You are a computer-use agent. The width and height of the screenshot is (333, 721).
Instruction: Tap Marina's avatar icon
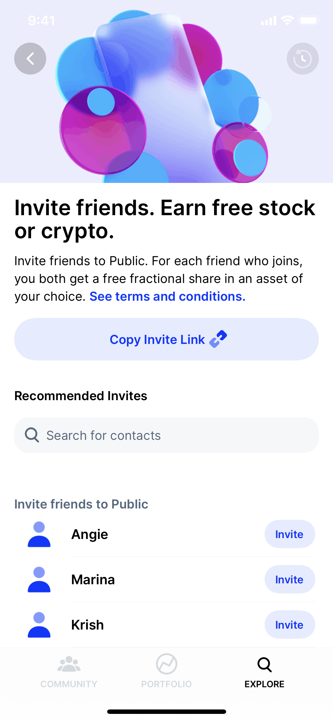point(39,580)
